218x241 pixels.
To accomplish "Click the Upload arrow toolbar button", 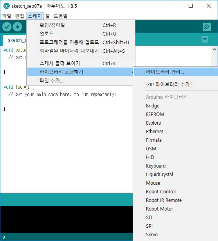I will (17, 27).
